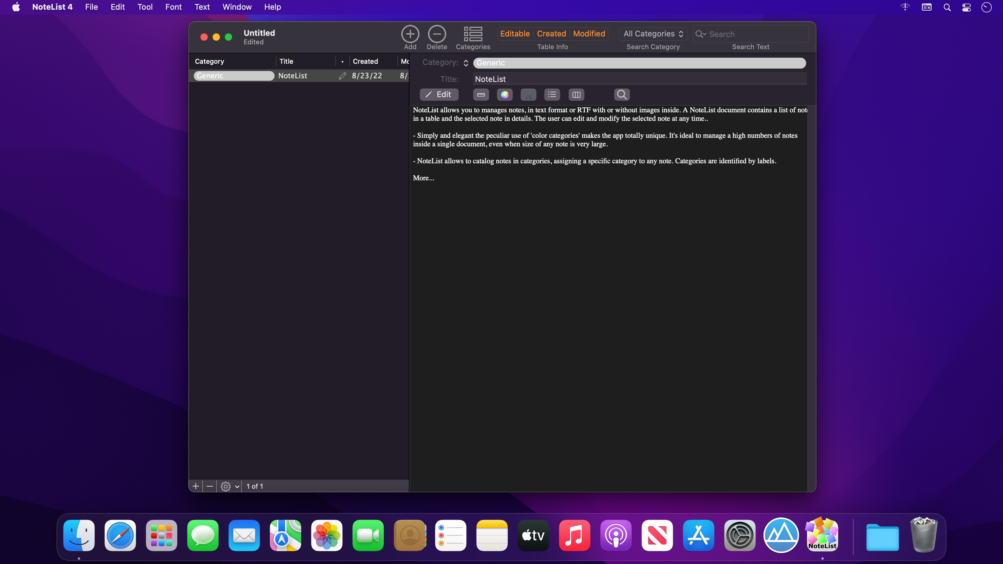Viewport: 1003px width, 564px height.
Task: Open the Font menu
Action: [x=173, y=7]
